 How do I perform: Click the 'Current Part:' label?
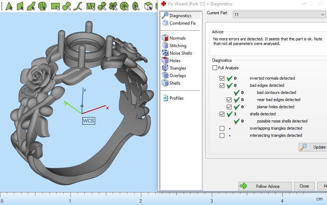pos(217,13)
